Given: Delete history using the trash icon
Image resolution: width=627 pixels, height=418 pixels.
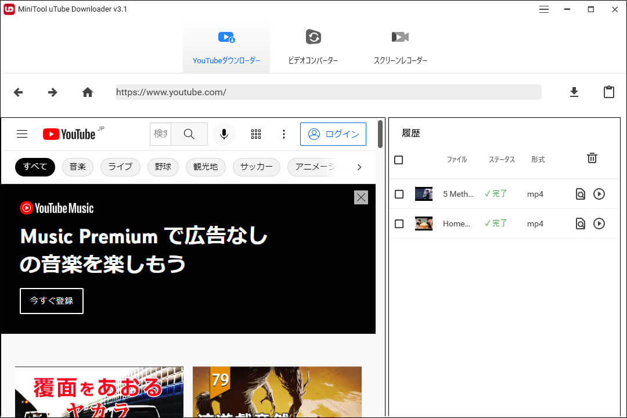Looking at the screenshot, I should (592, 158).
